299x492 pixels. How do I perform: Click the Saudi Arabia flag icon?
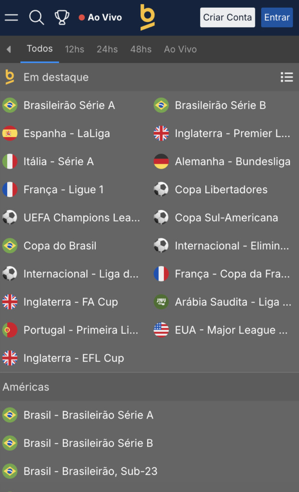tap(161, 302)
